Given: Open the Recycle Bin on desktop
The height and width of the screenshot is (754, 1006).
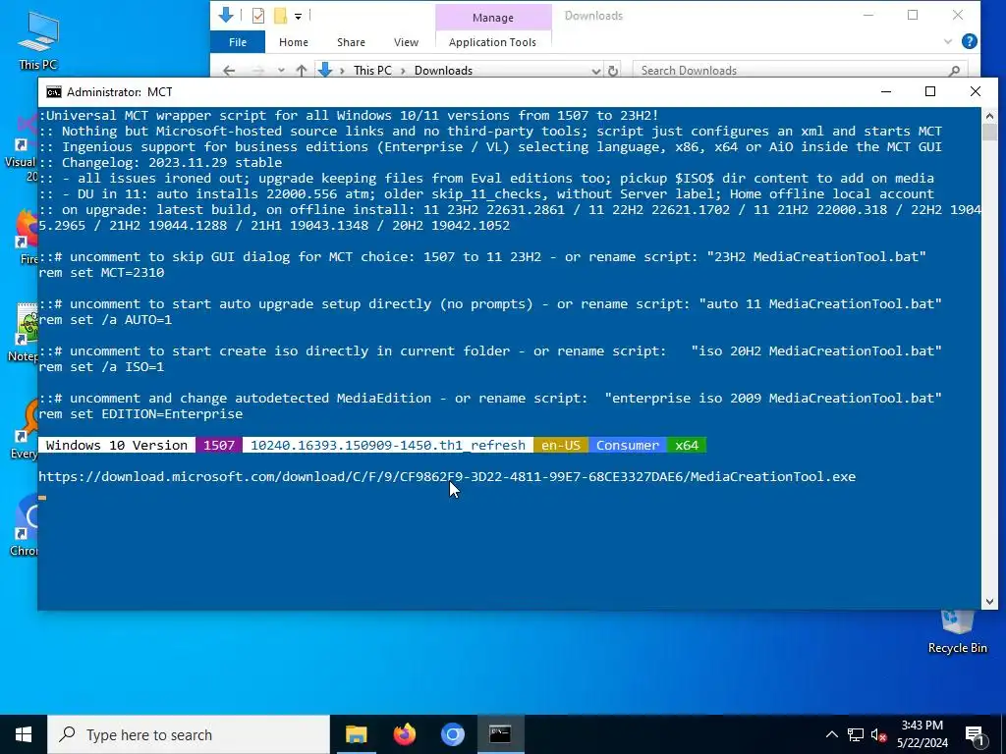Looking at the screenshot, I should coord(957,632).
